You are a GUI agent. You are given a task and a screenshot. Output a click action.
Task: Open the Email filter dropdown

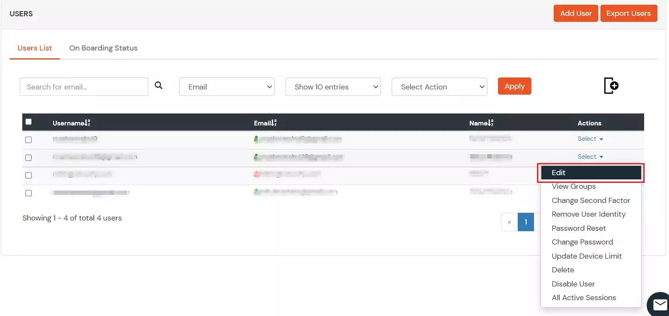click(227, 86)
